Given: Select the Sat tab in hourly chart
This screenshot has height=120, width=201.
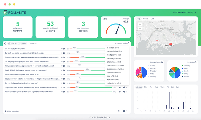Looking at the screenshot, I should pos(172,87).
